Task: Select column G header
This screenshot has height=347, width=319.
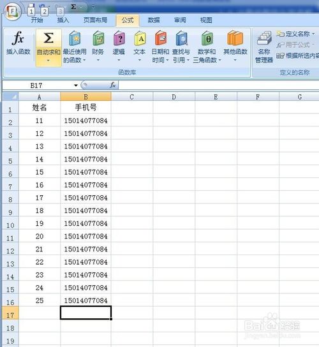Action: 299,97
